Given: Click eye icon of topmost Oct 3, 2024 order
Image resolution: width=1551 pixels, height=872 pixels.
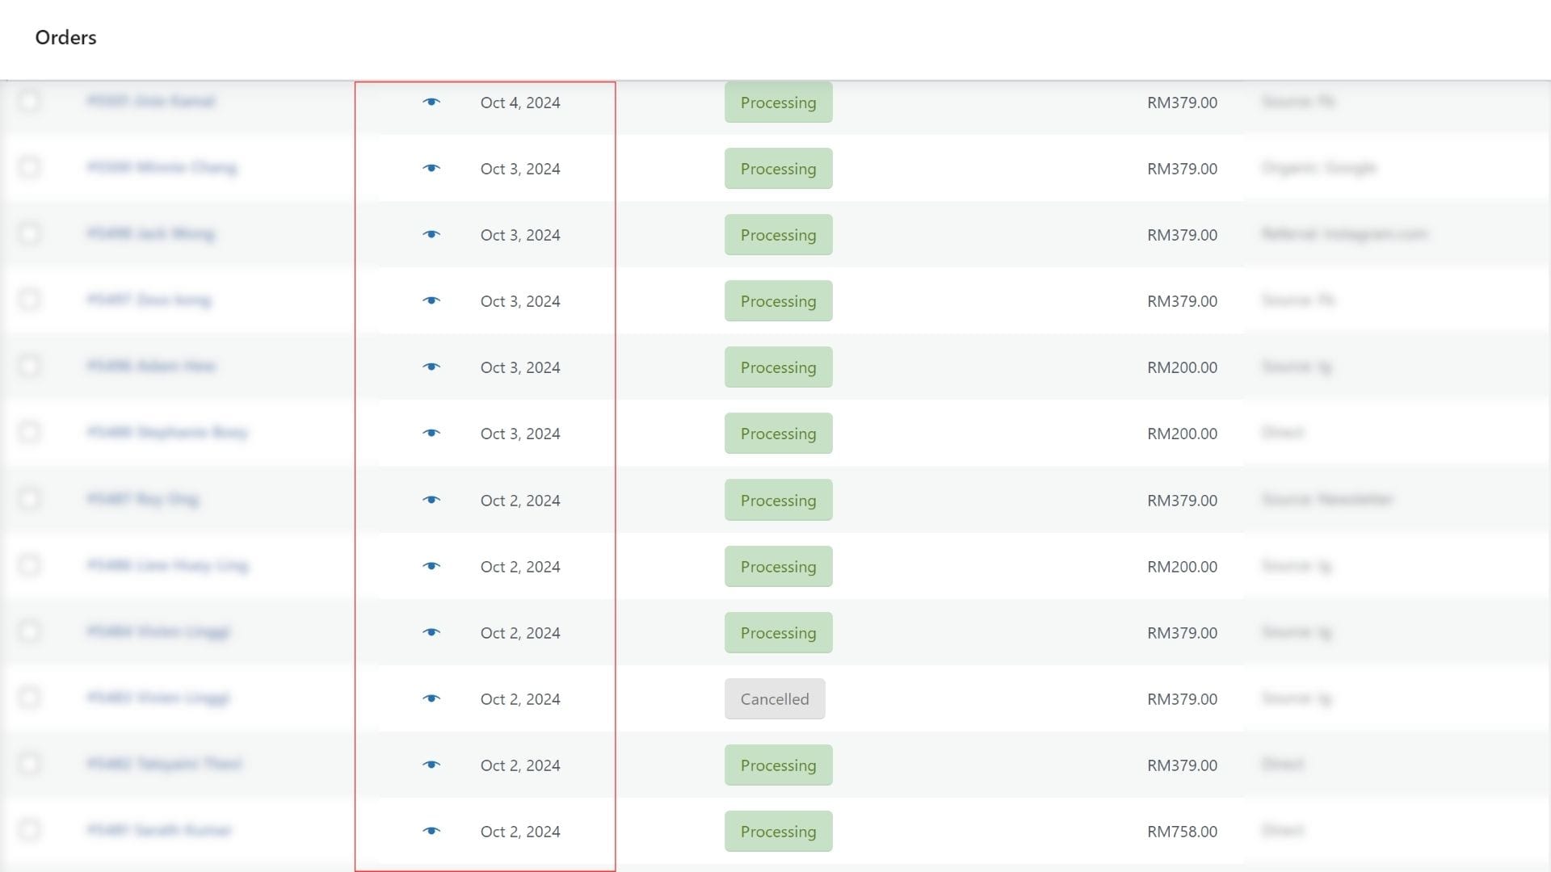Looking at the screenshot, I should pos(431,168).
